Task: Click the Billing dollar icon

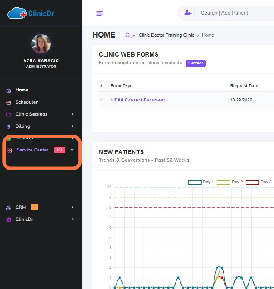Action: coord(9,126)
